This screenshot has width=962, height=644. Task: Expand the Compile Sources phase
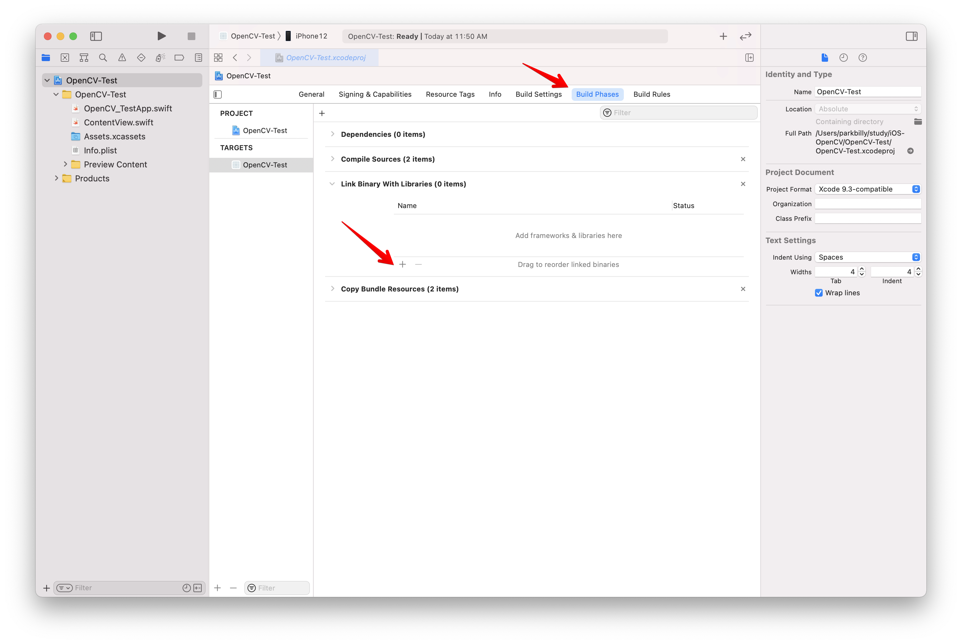point(332,159)
